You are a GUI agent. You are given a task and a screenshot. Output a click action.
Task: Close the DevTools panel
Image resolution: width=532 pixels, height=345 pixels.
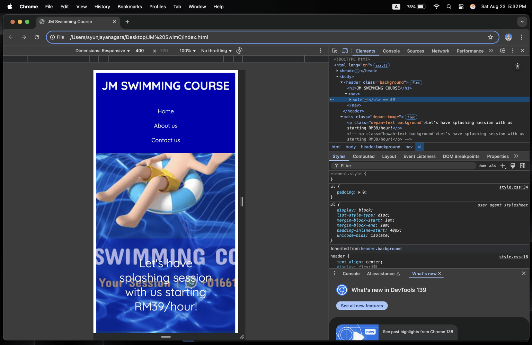523,51
